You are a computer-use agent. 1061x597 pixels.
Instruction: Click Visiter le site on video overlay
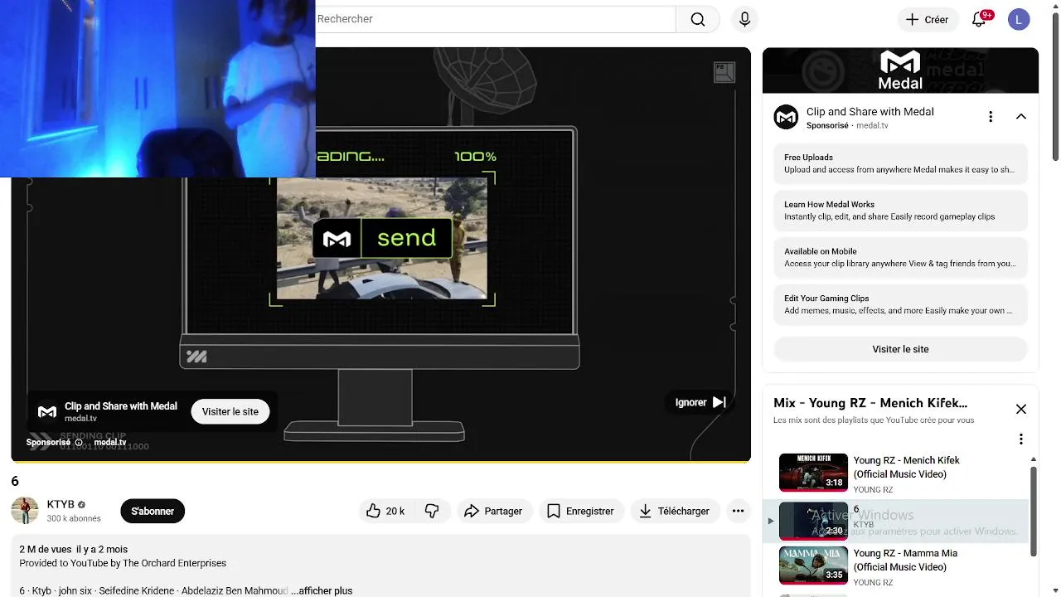[230, 411]
